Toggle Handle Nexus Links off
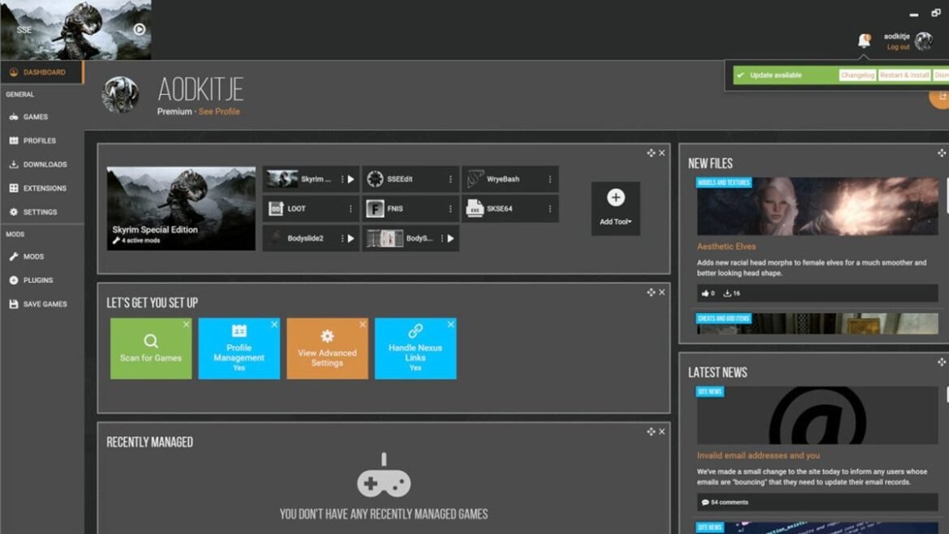Image resolution: width=949 pixels, height=534 pixels. pos(415,347)
